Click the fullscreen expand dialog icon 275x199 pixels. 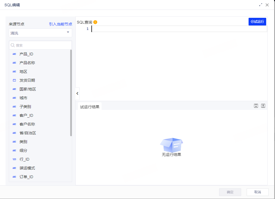(261, 5)
